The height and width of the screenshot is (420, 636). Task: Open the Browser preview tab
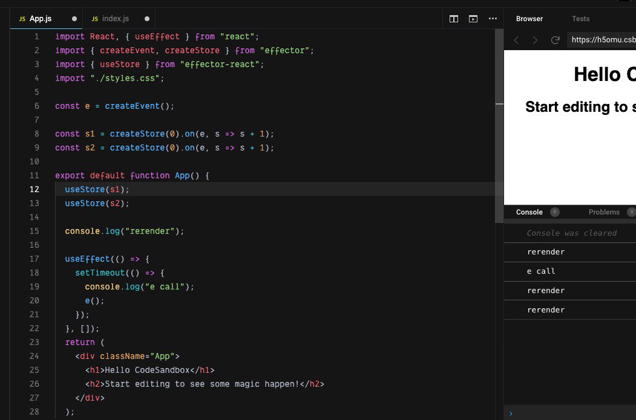click(x=529, y=19)
